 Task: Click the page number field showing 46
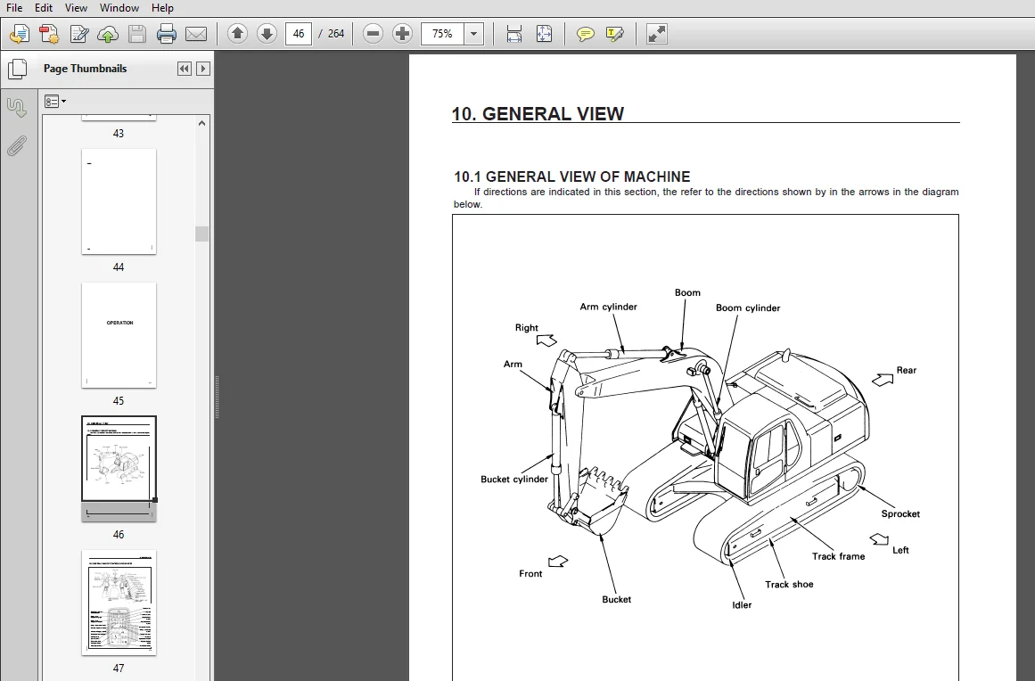pyautogui.click(x=299, y=34)
